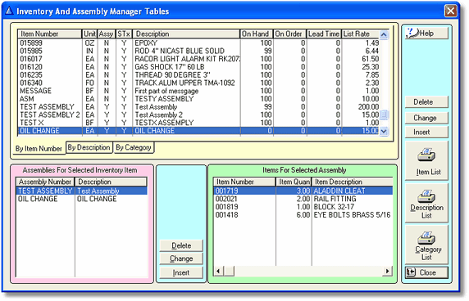This screenshot has width=469, height=301.
Task: Click the 61.50 list rate value
Action: coord(371,59)
